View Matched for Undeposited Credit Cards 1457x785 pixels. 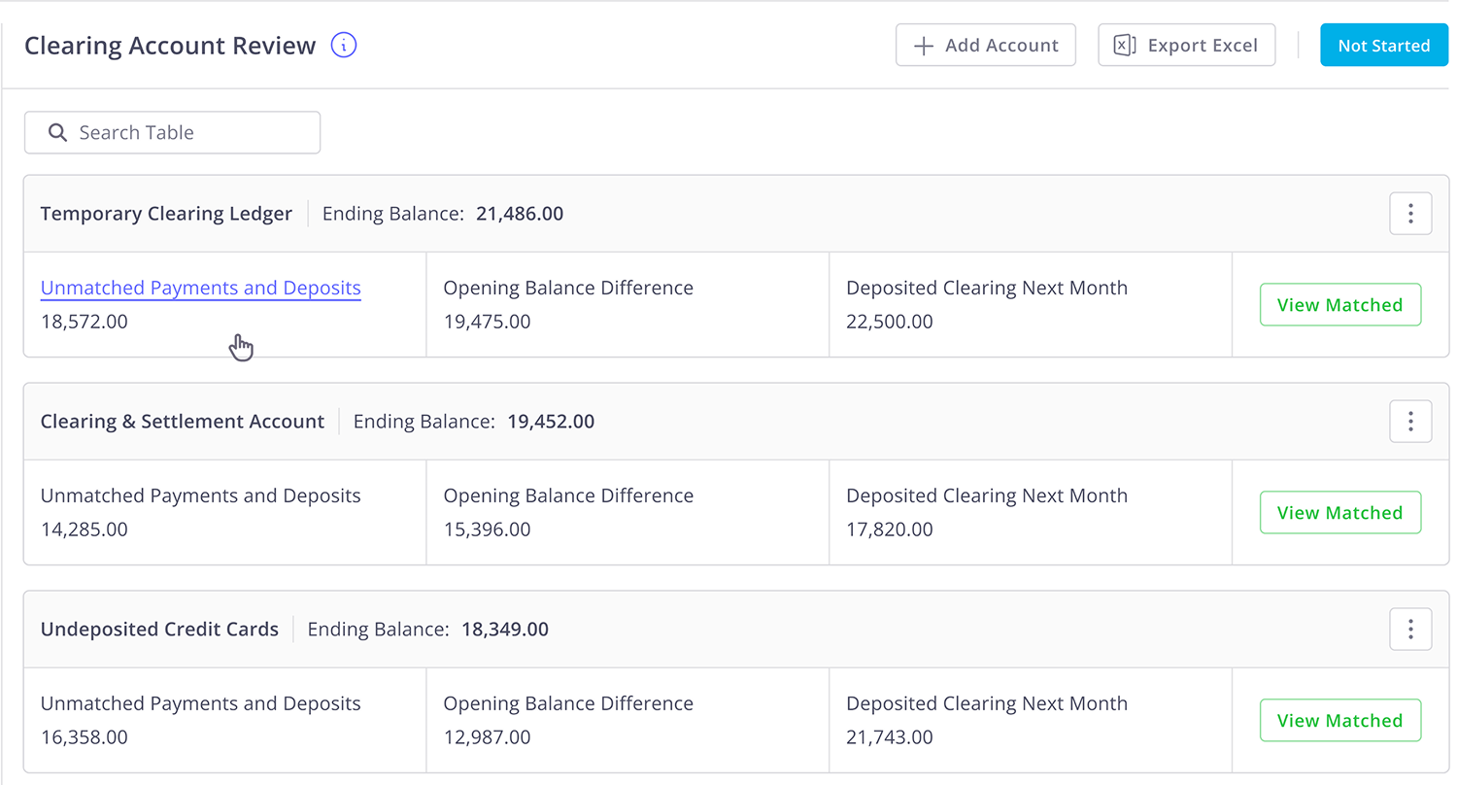pos(1339,721)
